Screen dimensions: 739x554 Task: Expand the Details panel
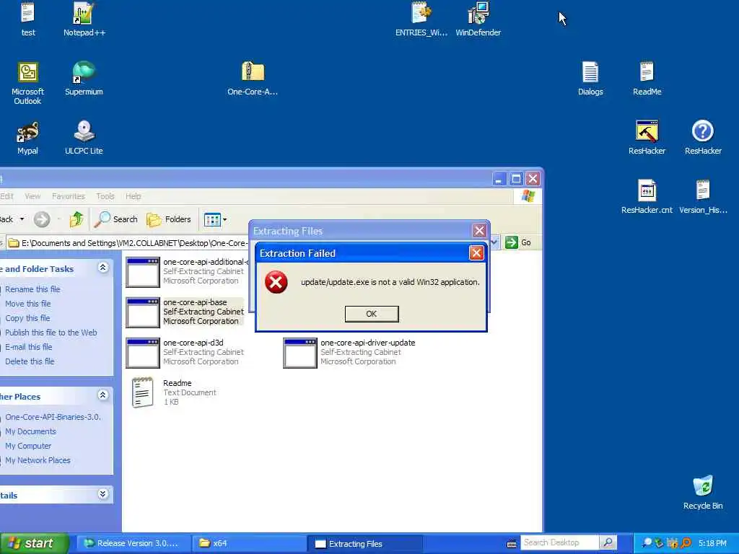(x=102, y=494)
